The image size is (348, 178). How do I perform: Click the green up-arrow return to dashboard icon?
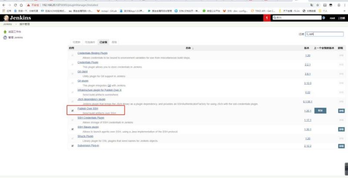pos(5,32)
